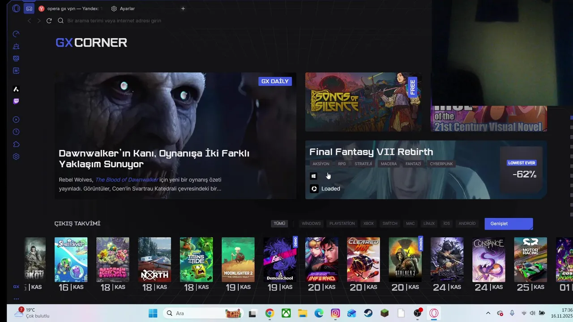The height and width of the screenshot is (322, 573).
Task: Open Aria AI icon in sidebar
Action: (x=16, y=89)
